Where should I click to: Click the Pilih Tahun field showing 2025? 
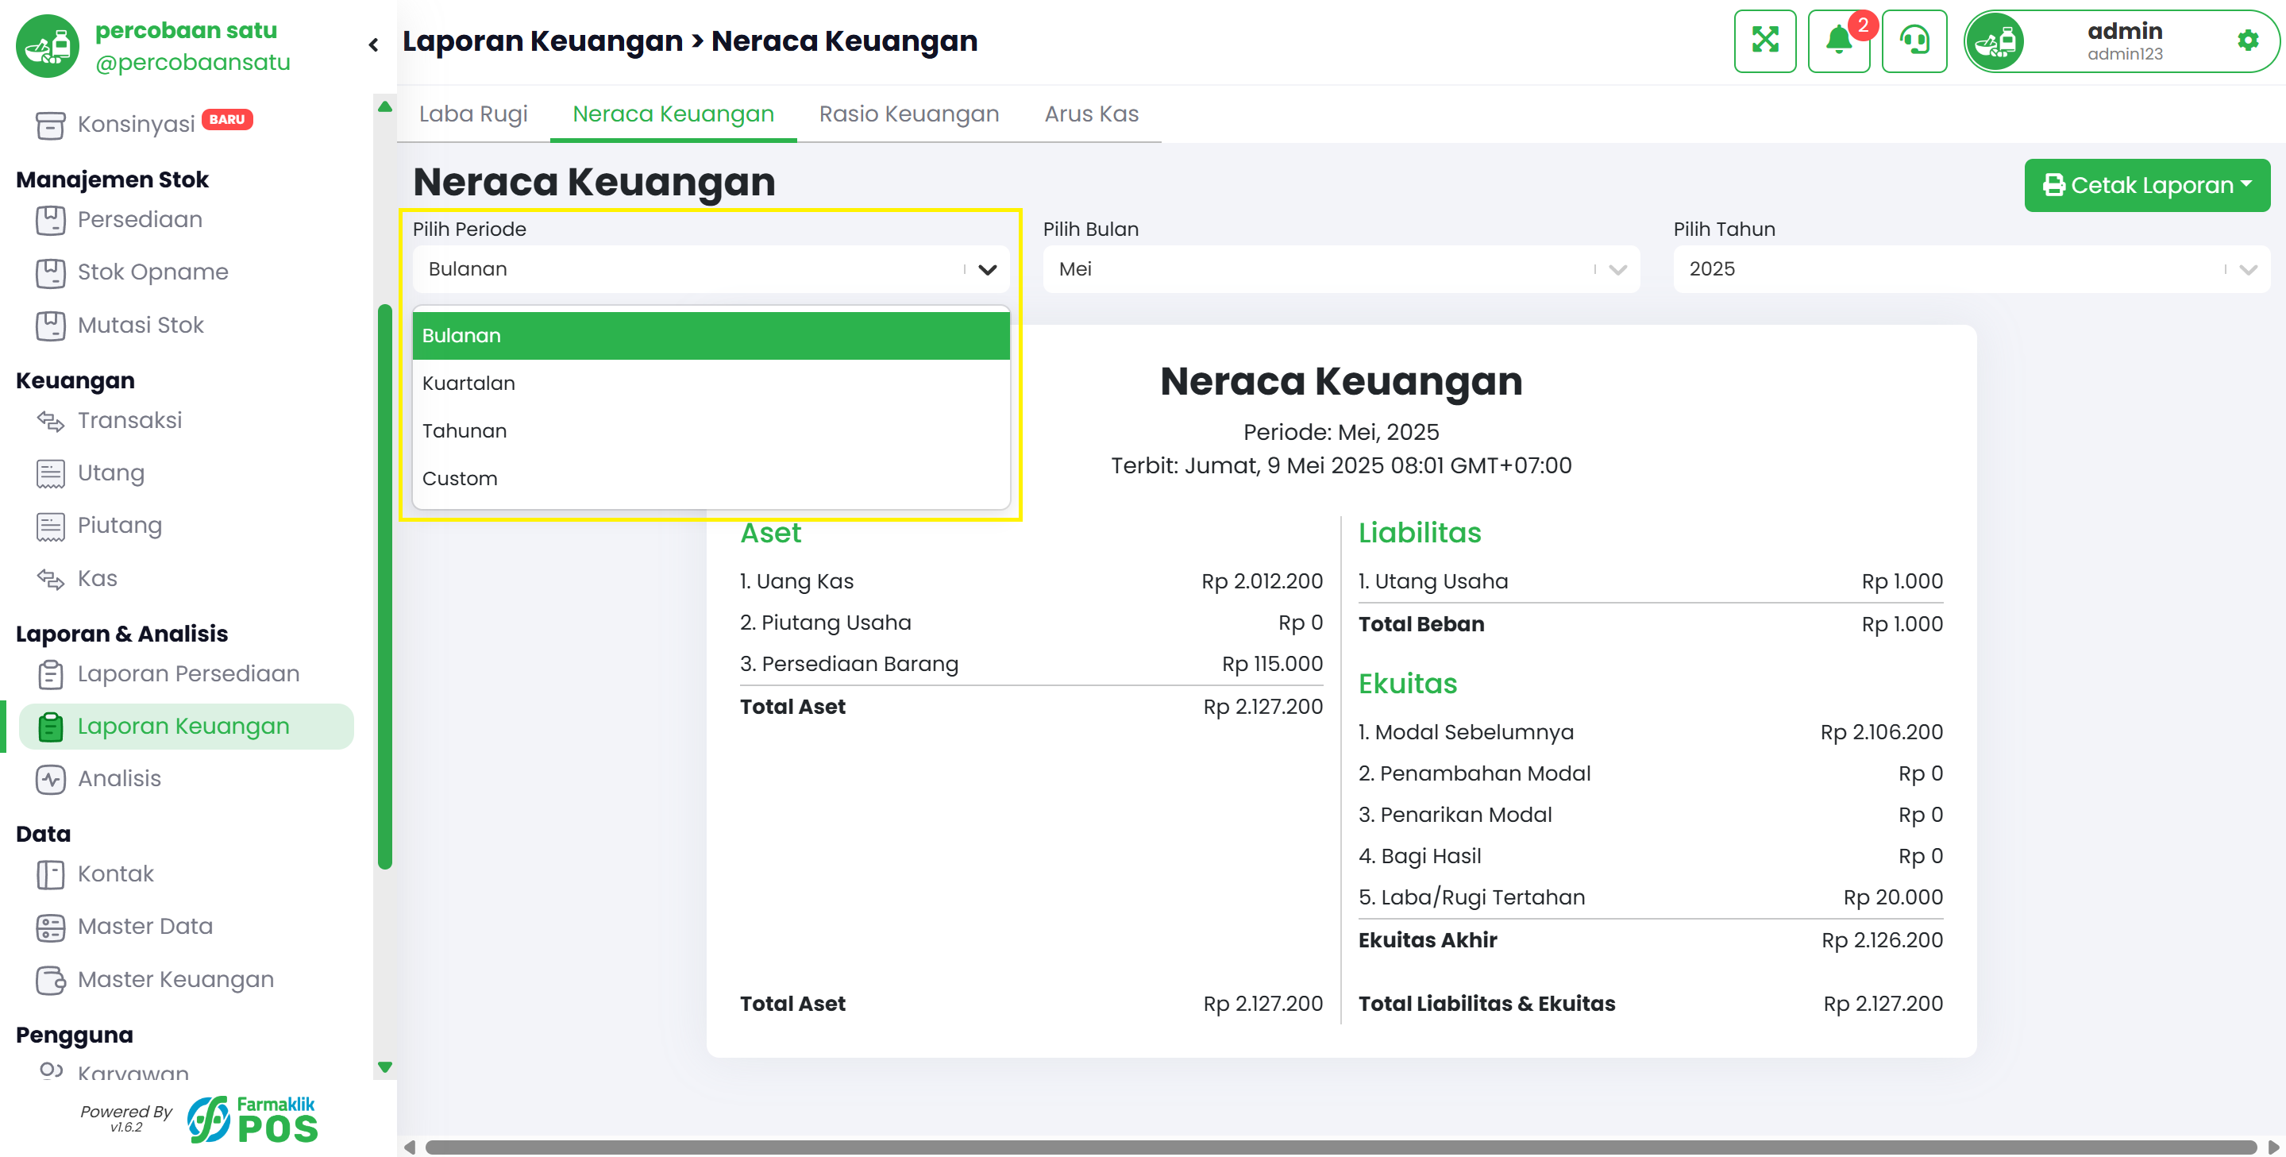(x=1971, y=269)
